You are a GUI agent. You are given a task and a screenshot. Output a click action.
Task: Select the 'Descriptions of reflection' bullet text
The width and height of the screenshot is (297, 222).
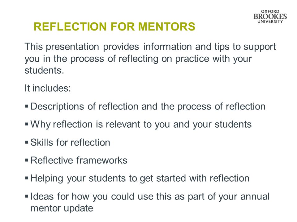click(x=148, y=107)
